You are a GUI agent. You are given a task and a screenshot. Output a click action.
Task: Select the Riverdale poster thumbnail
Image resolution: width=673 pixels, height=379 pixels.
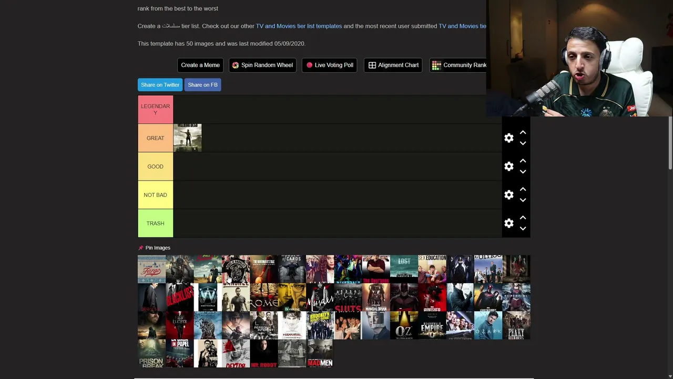(348, 269)
